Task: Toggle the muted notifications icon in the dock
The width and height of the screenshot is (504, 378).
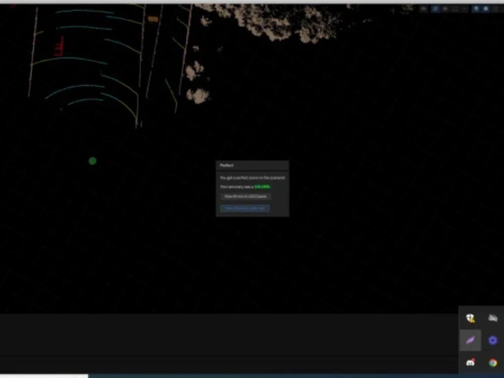Action: pos(492,318)
